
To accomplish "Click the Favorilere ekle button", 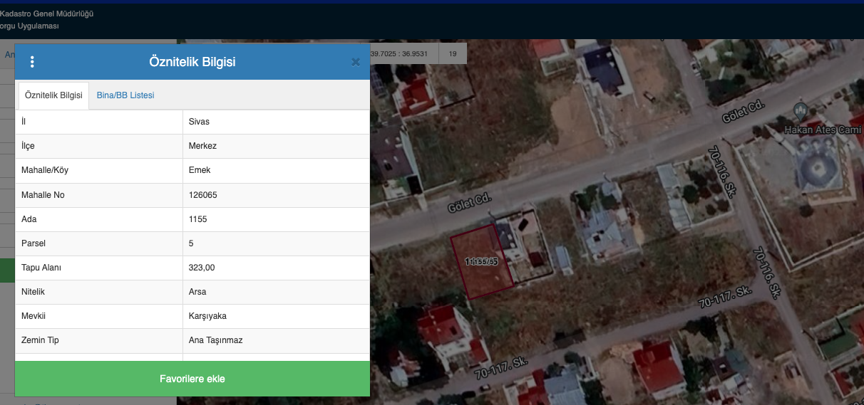I will [x=192, y=379].
